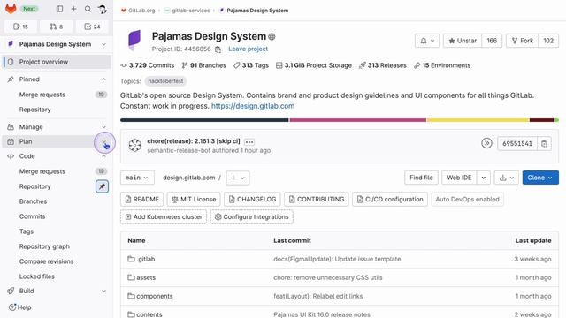Open Repository graph menu item

pos(44,246)
